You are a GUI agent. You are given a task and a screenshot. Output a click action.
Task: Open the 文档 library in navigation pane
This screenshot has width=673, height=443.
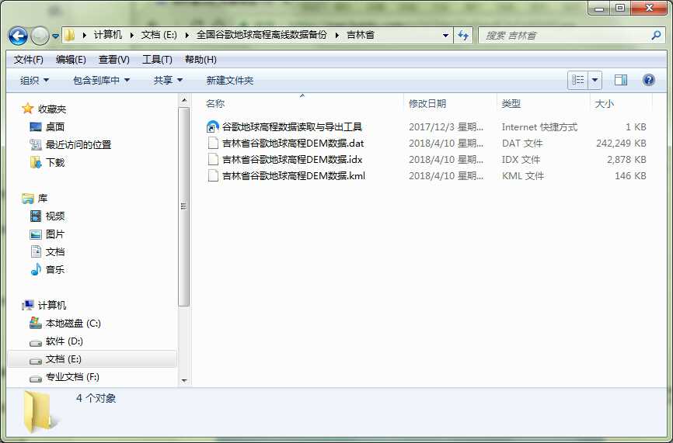pos(55,252)
